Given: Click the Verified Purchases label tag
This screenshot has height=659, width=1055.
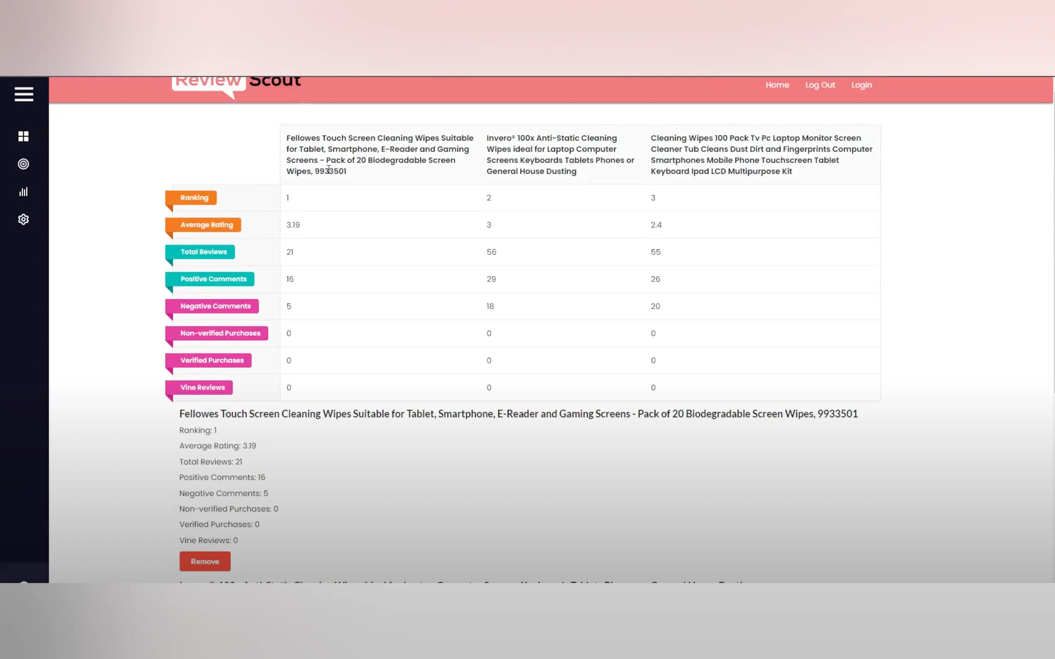Looking at the screenshot, I should pyautogui.click(x=212, y=360).
